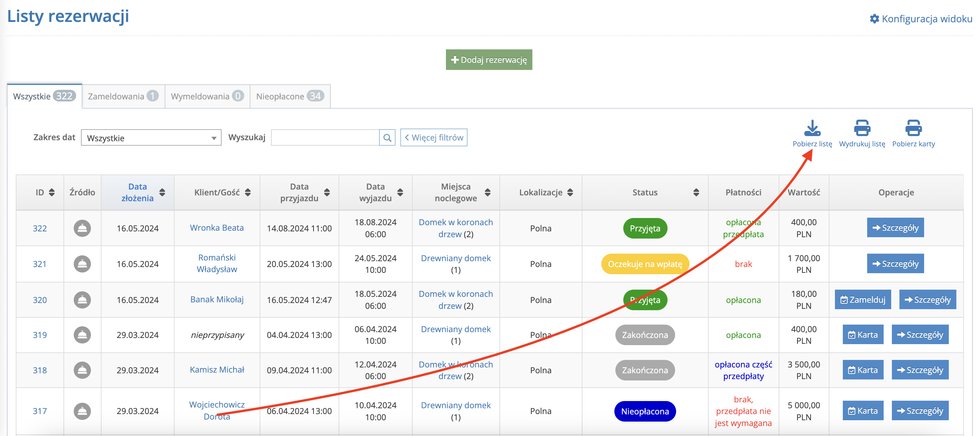Open Domek w koronach drzew in row 322

(x=456, y=228)
